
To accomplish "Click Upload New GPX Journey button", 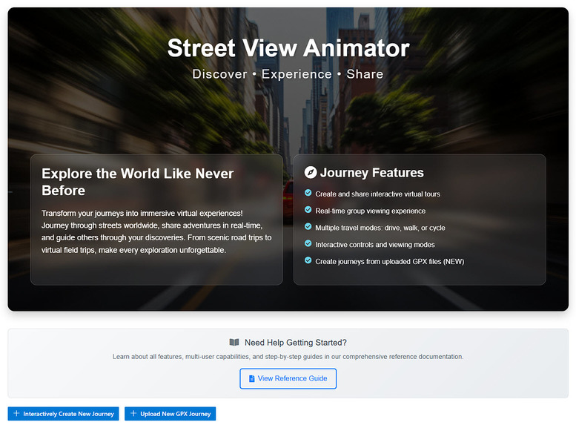I will [170, 414].
